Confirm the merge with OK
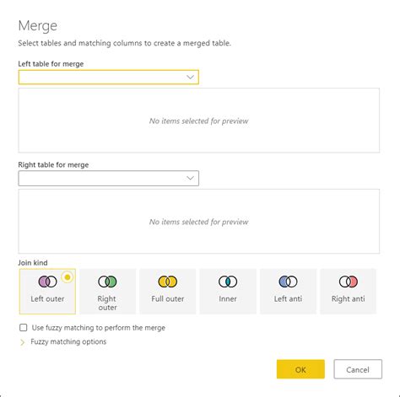 click(300, 369)
